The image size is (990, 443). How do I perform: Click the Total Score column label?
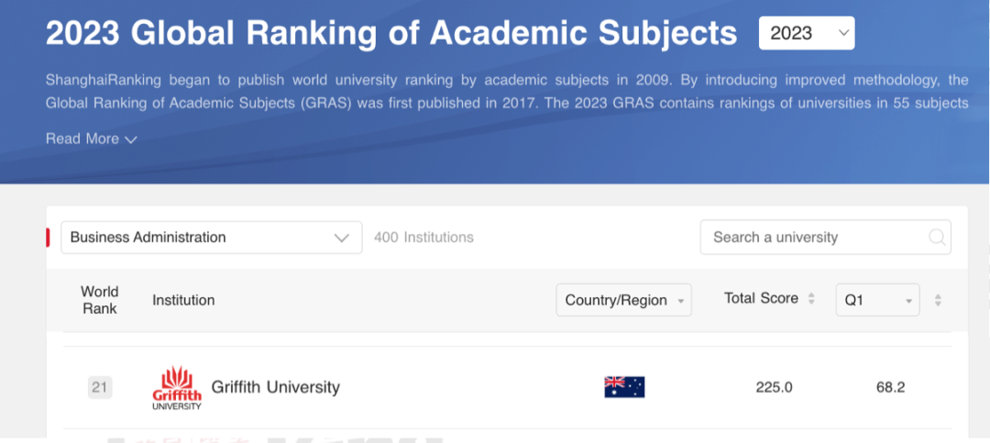pyautogui.click(x=761, y=298)
